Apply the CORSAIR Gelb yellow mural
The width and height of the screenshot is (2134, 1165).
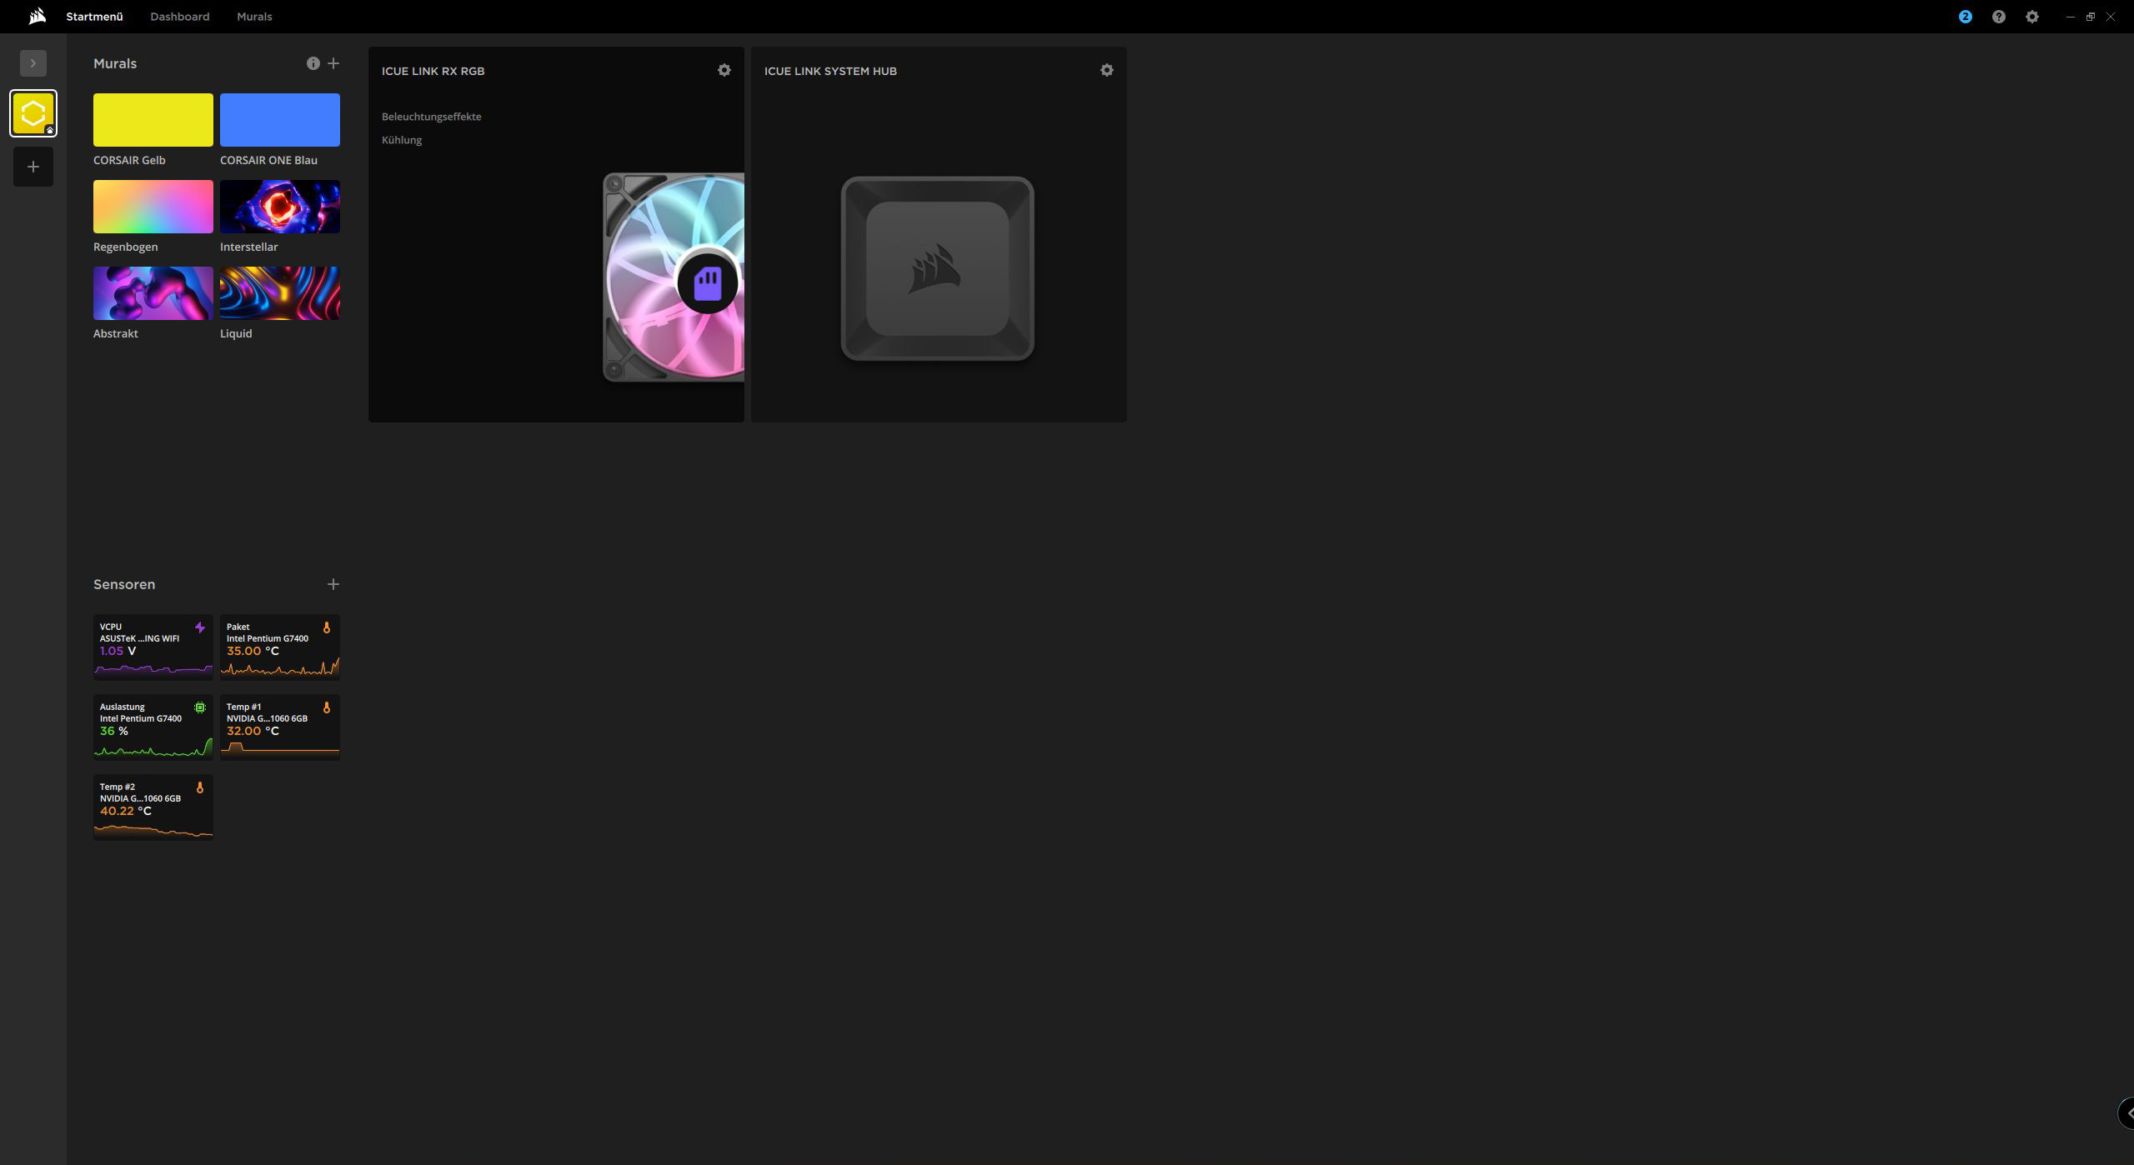coord(153,120)
